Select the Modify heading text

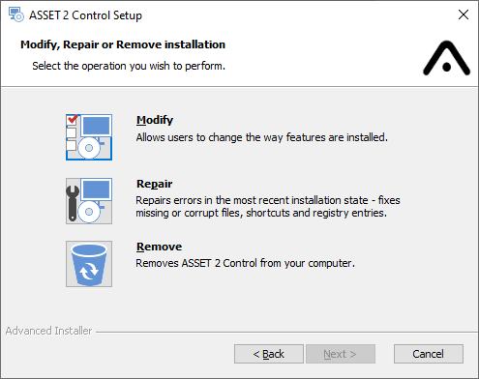[x=155, y=120]
